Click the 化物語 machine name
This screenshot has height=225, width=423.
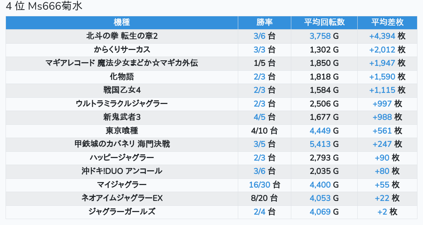coord(122,77)
